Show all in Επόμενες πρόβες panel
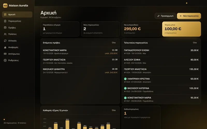 [x=114, y=43]
